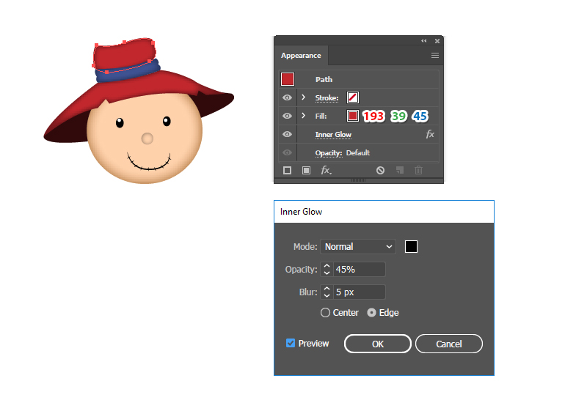Click the Clear Appearance icon
Viewport: 587px width, 403px height.
pos(380,170)
